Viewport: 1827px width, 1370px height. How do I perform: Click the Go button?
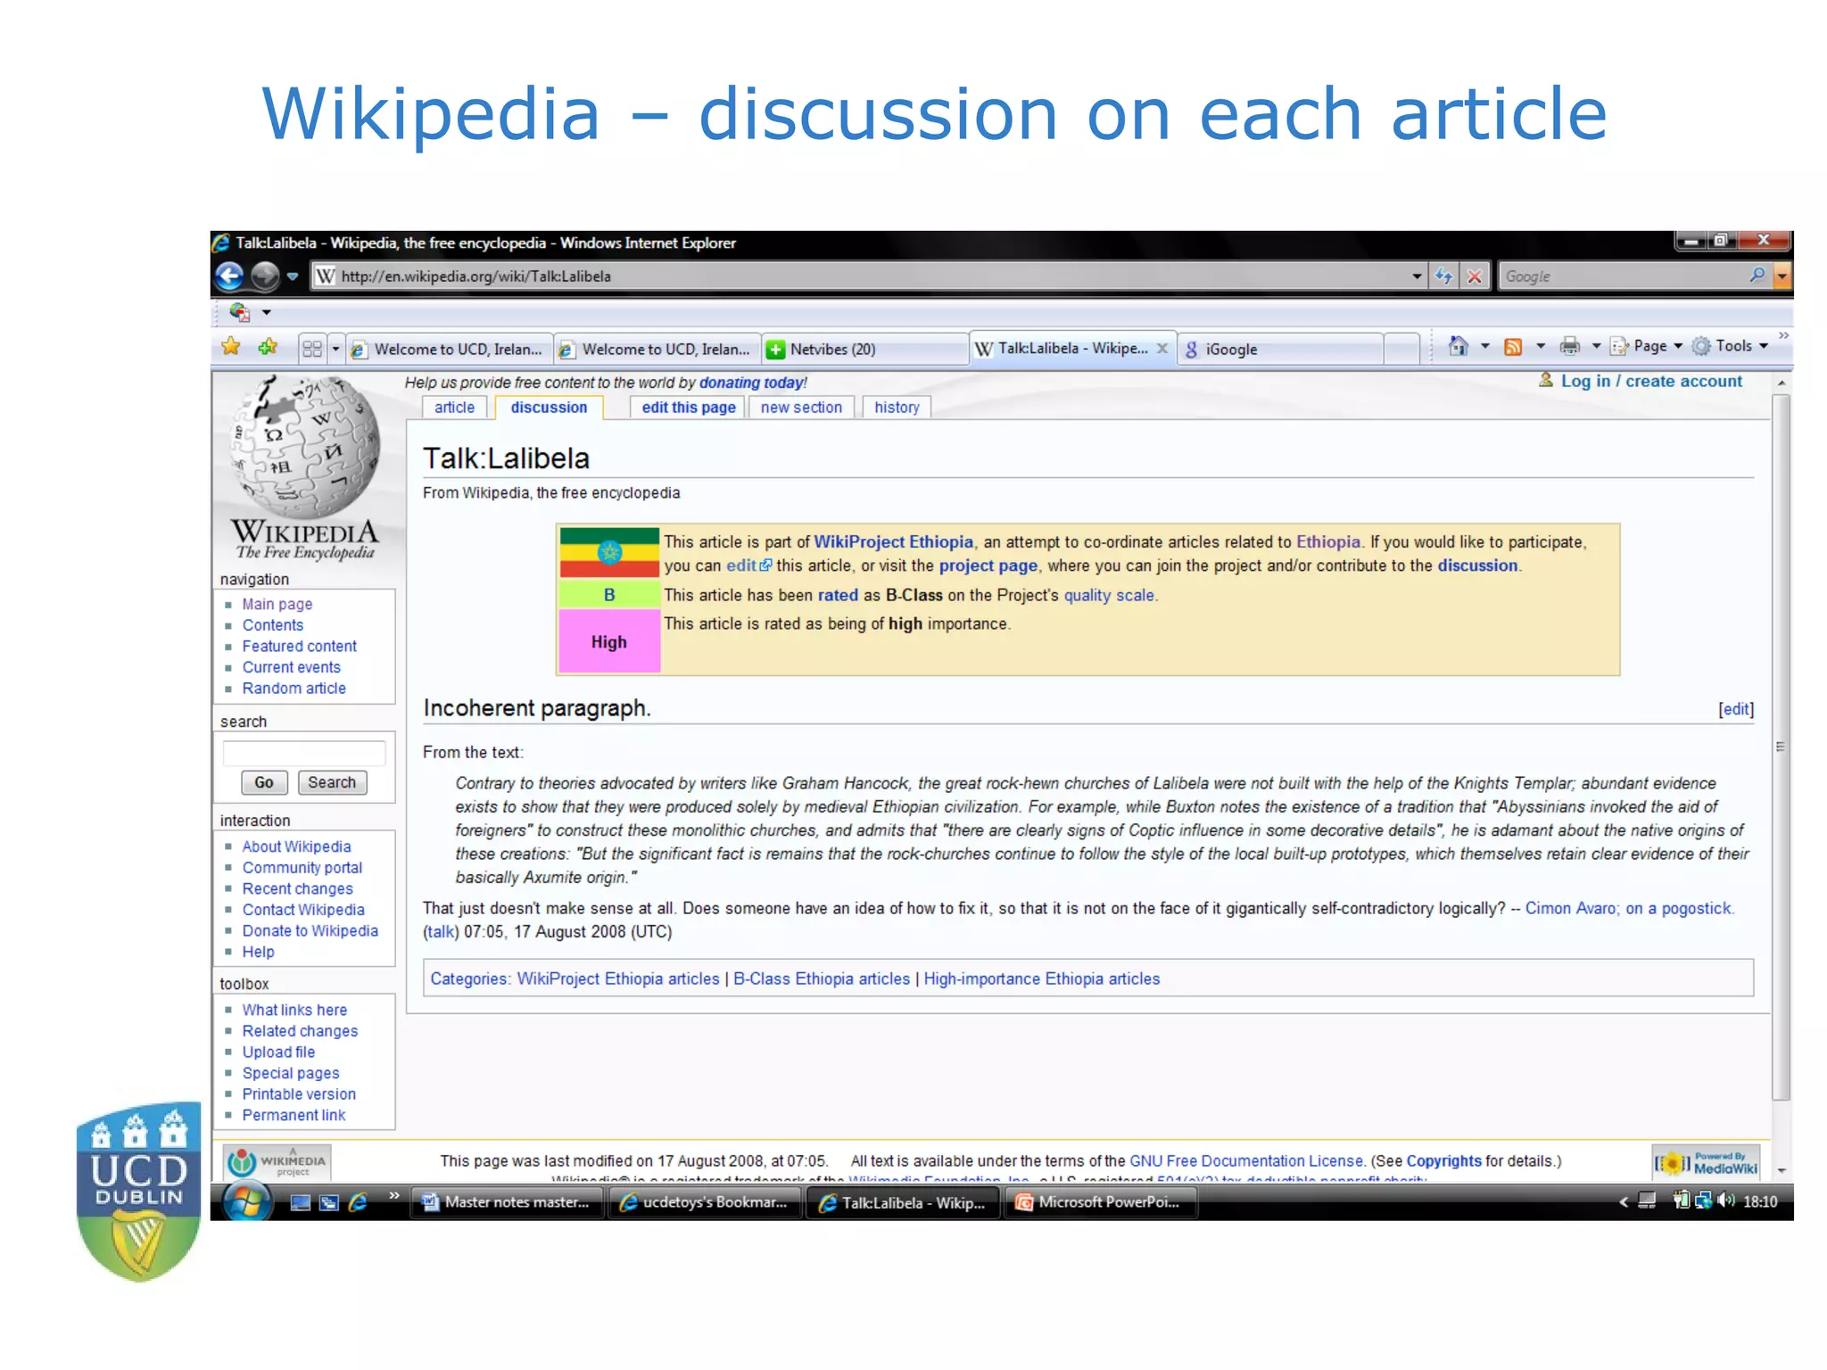pos(264,782)
